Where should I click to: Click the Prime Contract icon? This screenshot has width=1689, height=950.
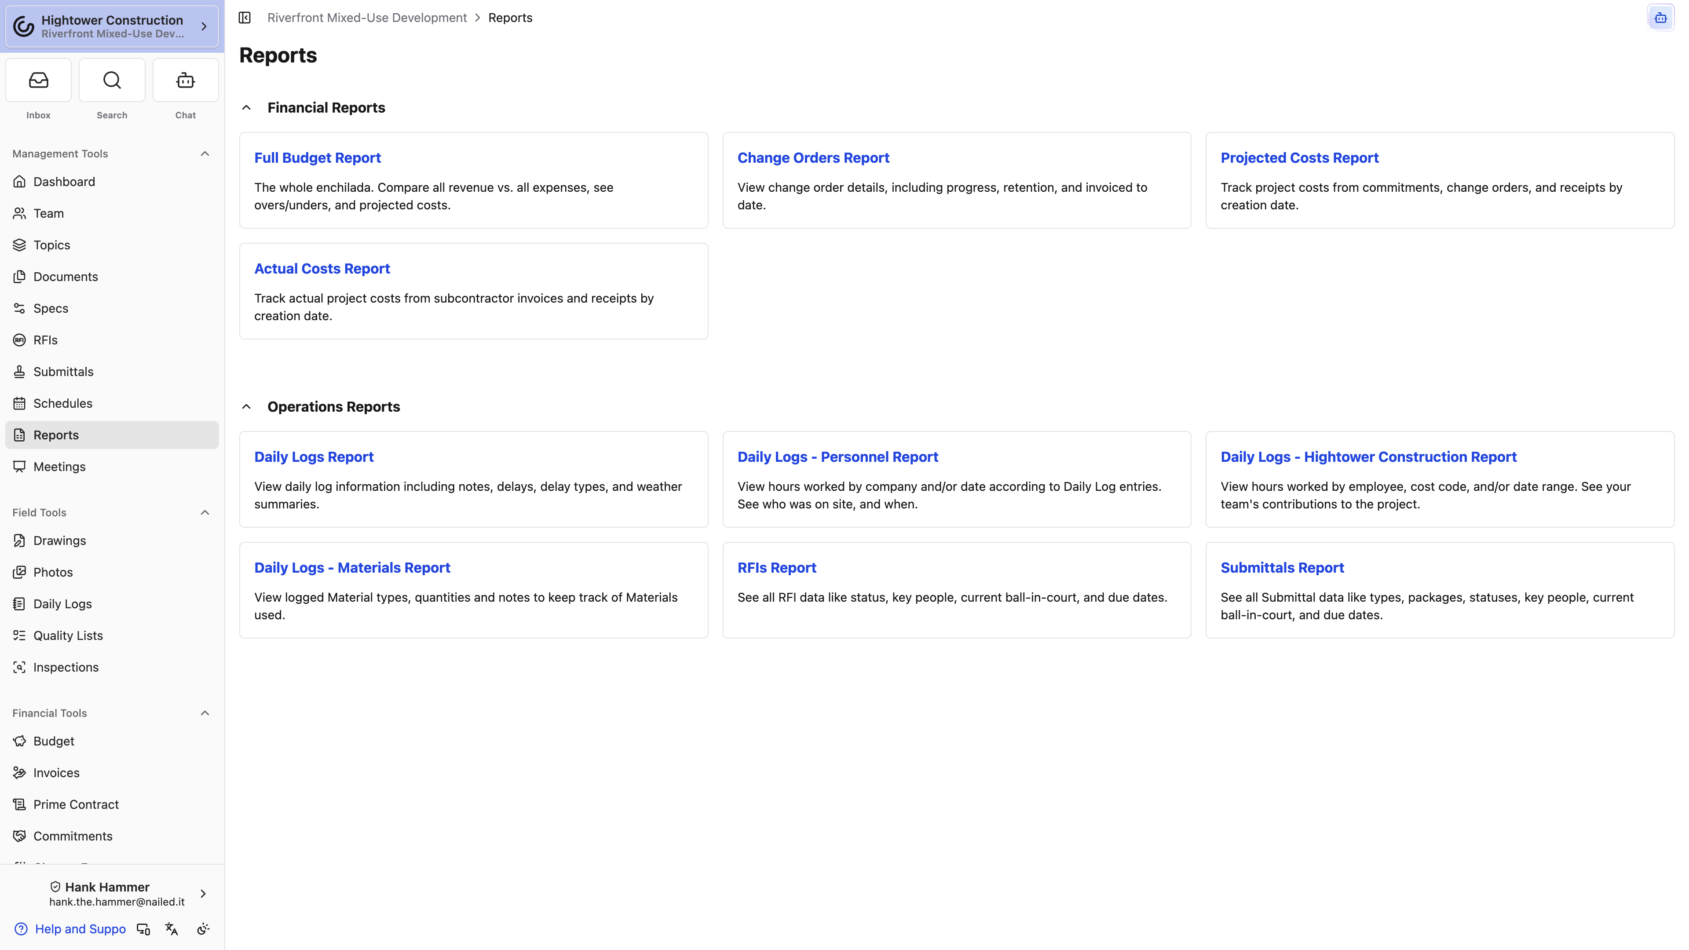[20, 804]
